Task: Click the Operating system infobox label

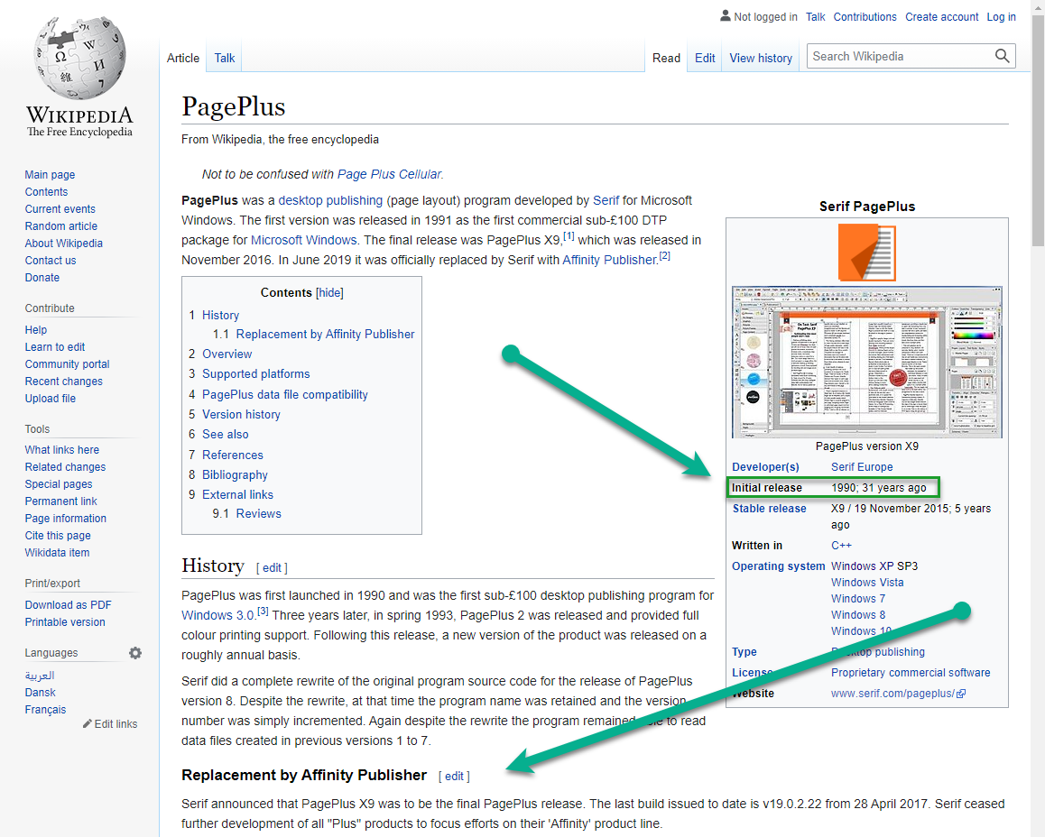Action: pyautogui.click(x=779, y=566)
